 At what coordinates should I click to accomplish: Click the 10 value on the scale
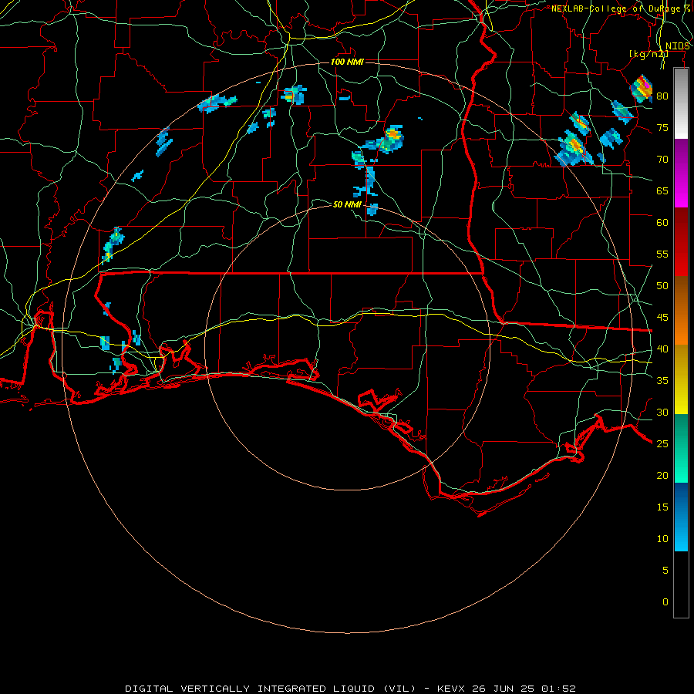(x=662, y=539)
